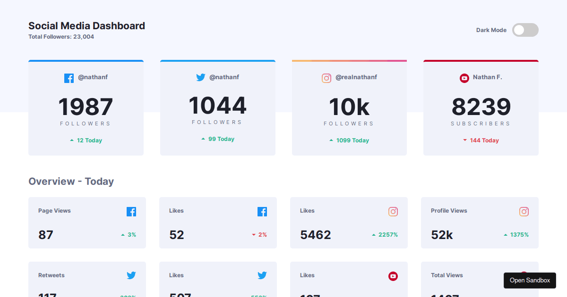Open the @realnathanf profile card
The width and height of the screenshot is (567, 297).
tap(349, 107)
